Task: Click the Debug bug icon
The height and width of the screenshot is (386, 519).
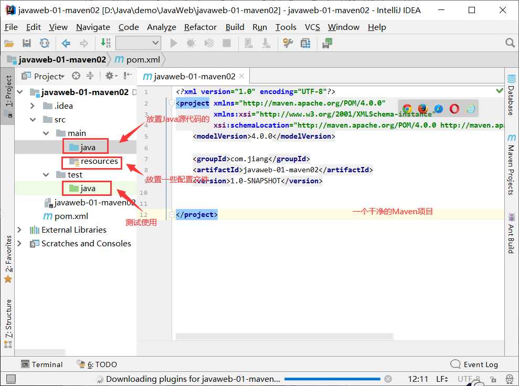Action: click(192, 43)
